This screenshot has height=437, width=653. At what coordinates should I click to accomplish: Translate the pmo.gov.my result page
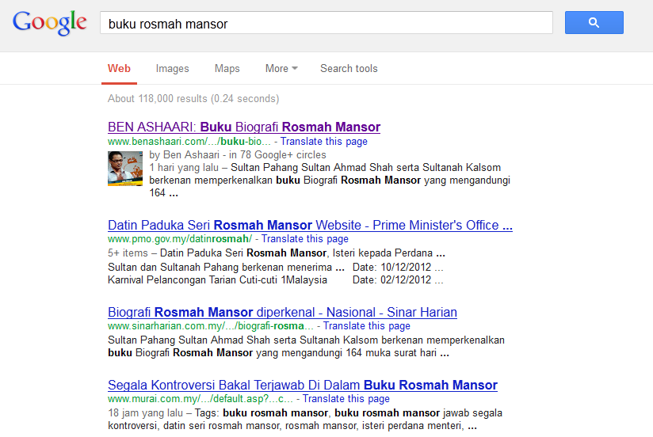point(305,239)
